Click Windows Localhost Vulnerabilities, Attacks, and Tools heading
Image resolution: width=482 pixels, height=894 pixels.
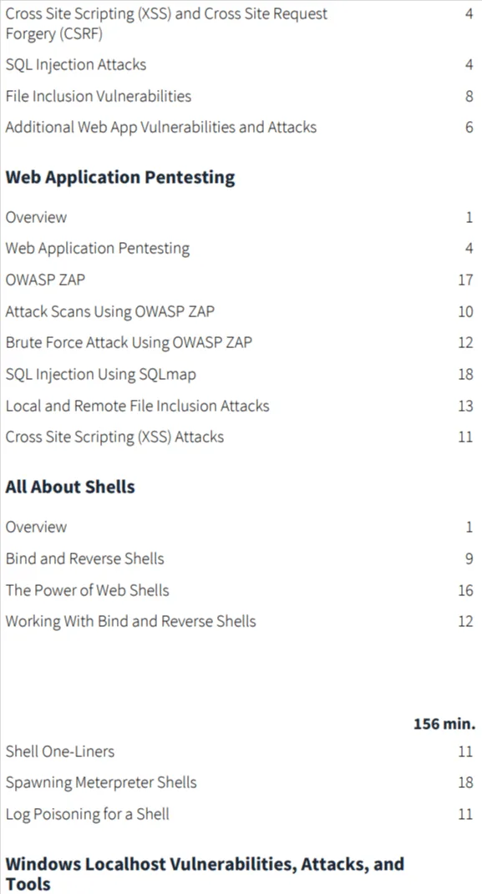(x=205, y=873)
